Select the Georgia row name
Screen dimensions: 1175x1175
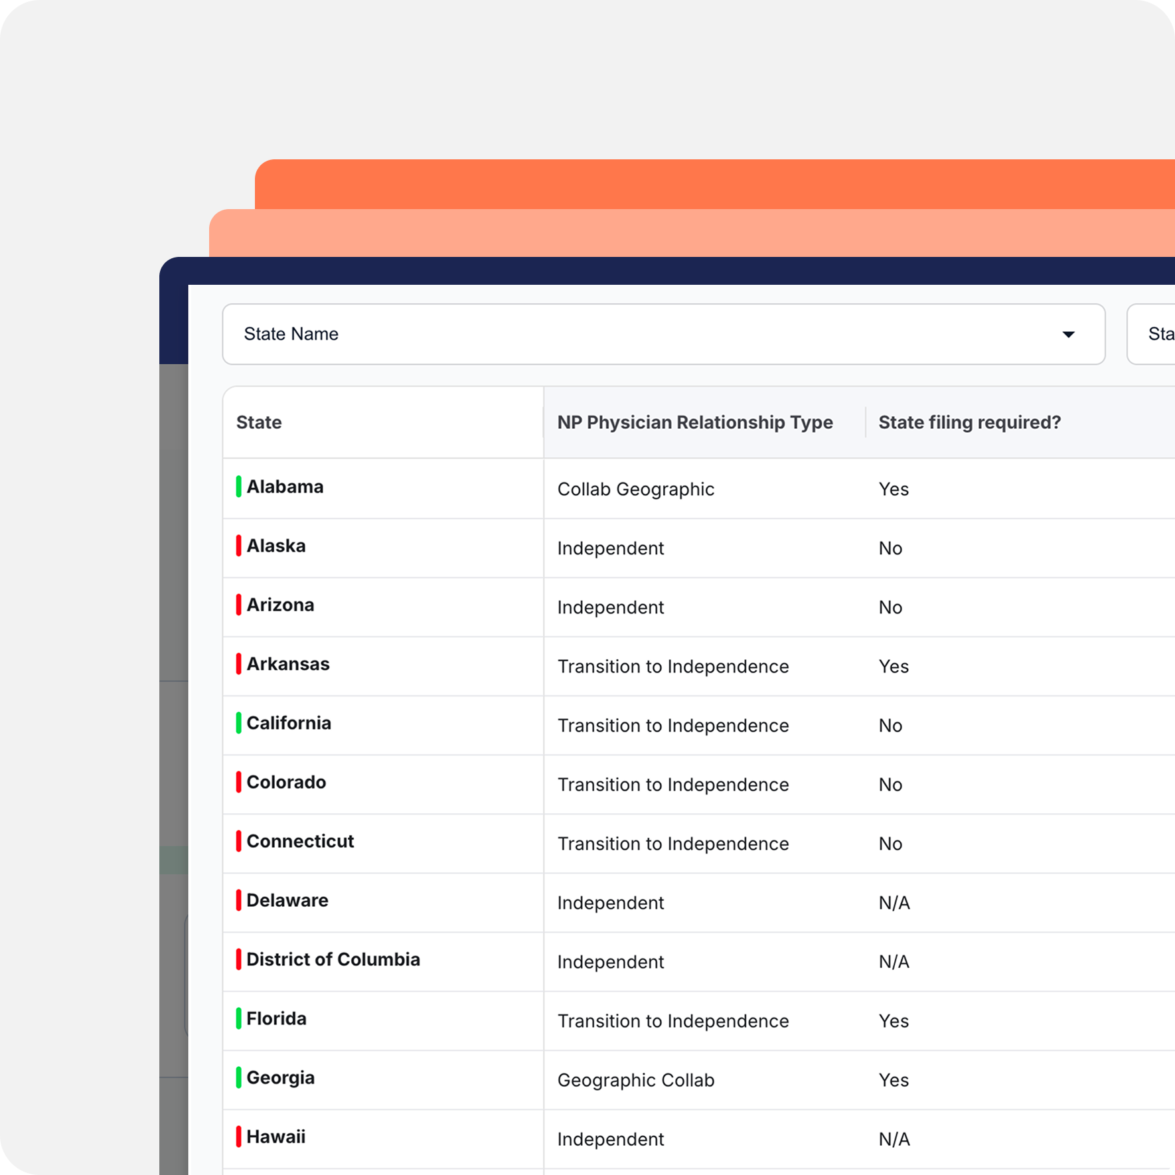(x=280, y=1077)
